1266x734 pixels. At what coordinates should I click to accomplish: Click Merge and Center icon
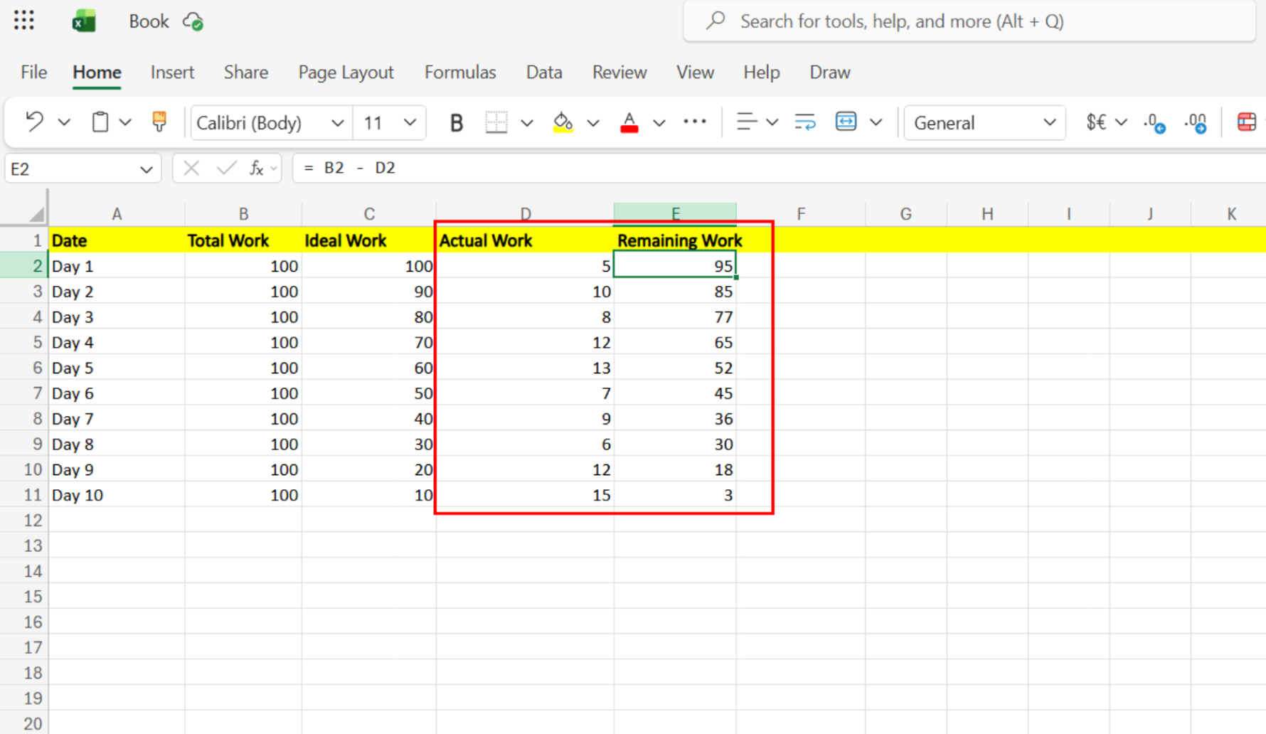(x=846, y=122)
